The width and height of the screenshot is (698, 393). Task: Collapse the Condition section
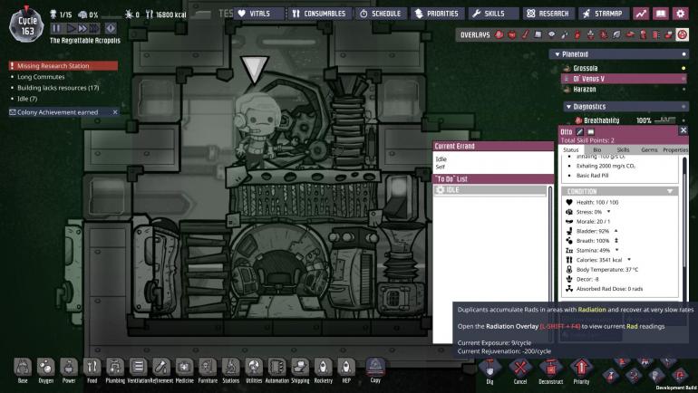click(670, 191)
